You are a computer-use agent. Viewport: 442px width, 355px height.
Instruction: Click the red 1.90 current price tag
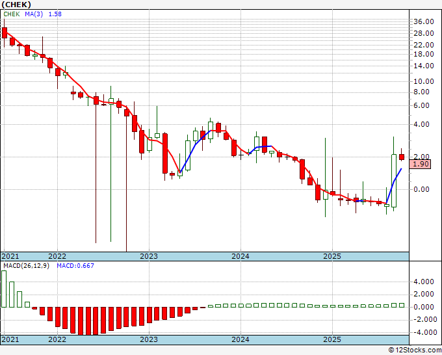pyautogui.click(x=422, y=164)
